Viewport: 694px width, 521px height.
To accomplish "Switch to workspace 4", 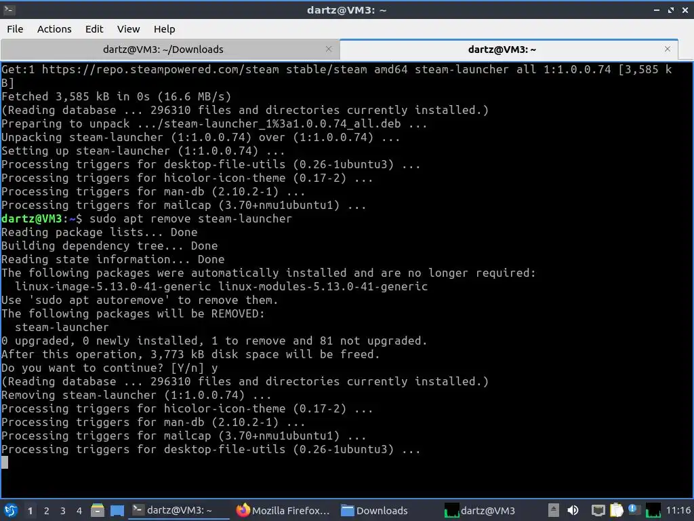I will tap(79, 511).
